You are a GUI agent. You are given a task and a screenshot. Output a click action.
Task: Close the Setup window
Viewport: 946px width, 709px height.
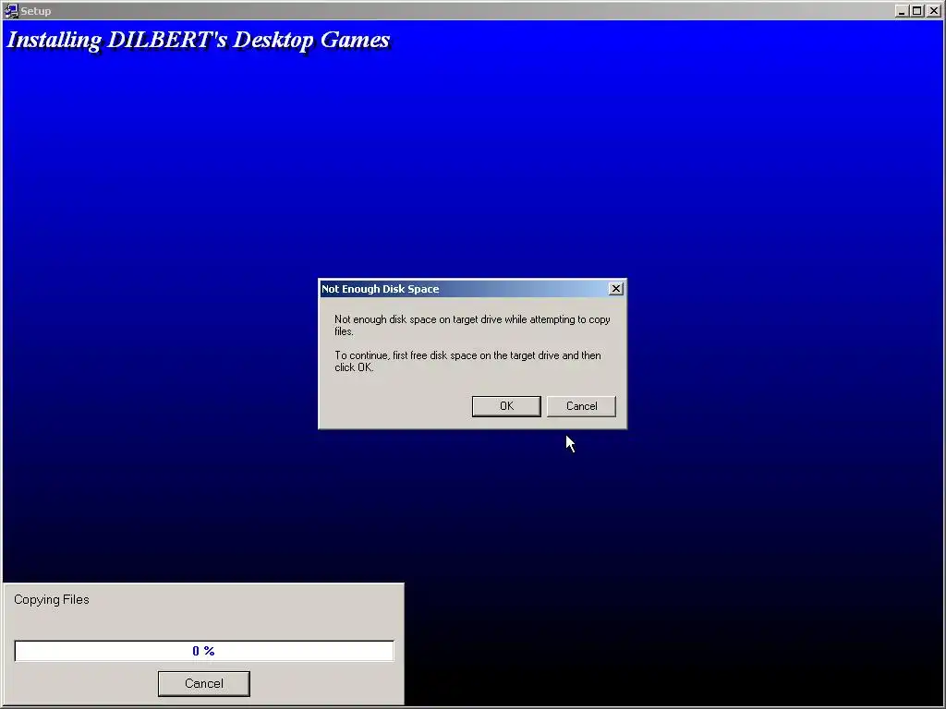pyautogui.click(x=933, y=11)
